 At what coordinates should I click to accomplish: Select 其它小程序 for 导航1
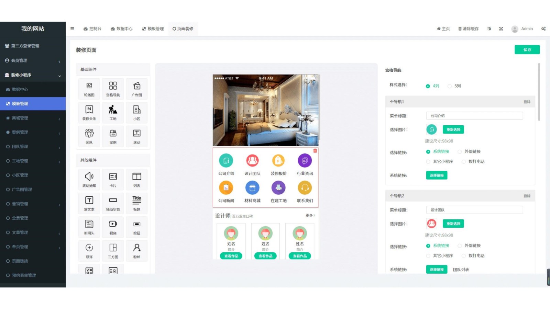click(440, 162)
